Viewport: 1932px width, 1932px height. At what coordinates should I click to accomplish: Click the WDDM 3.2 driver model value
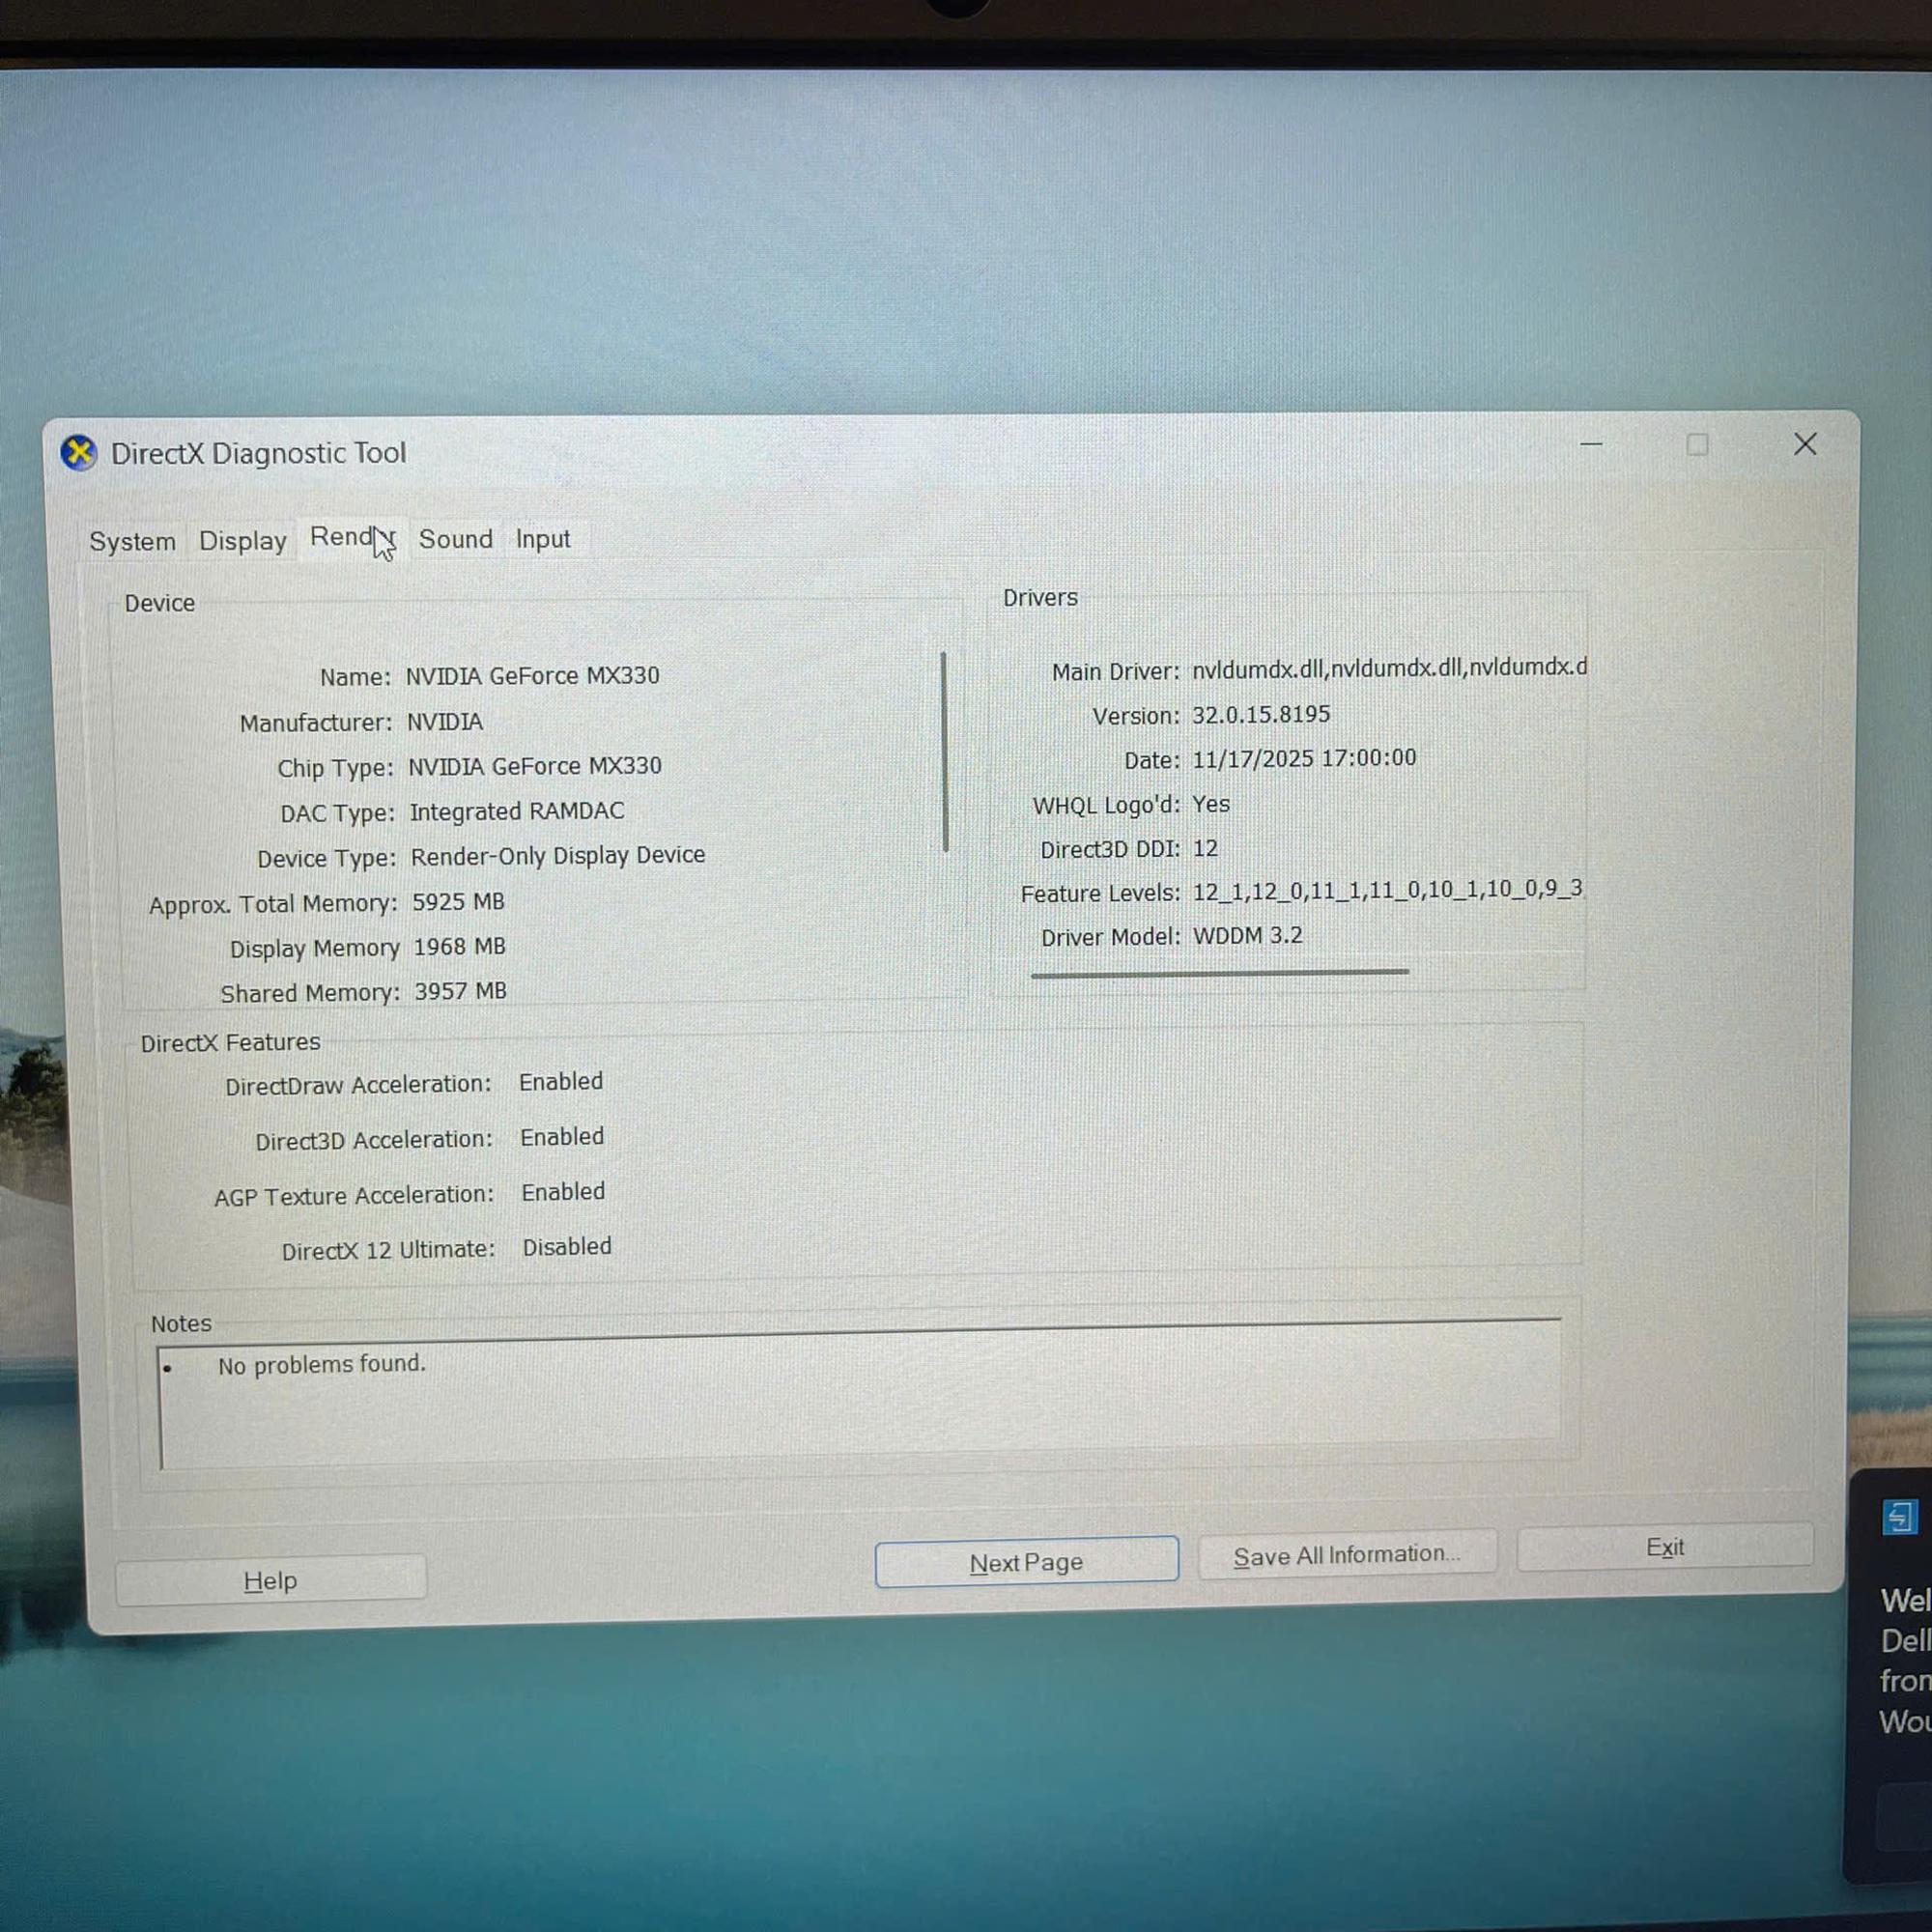[1248, 936]
